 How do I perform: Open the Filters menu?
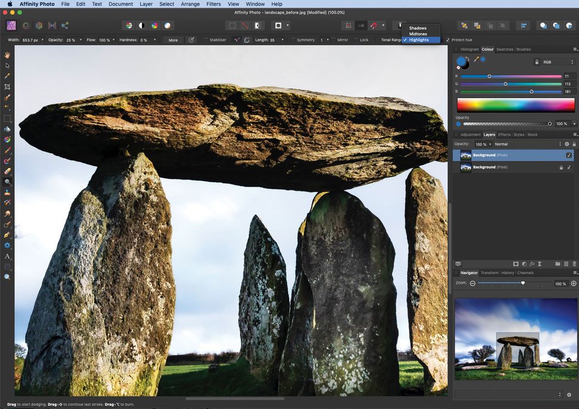pyautogui.click(x=213, y=4)
